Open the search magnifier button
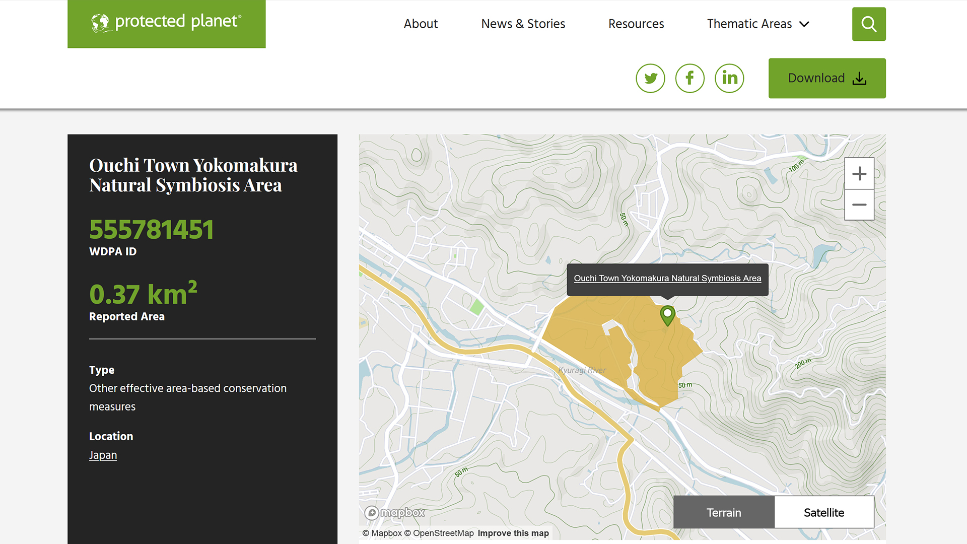The width and height of the screenshot is (967, 544). click(869, 24)
